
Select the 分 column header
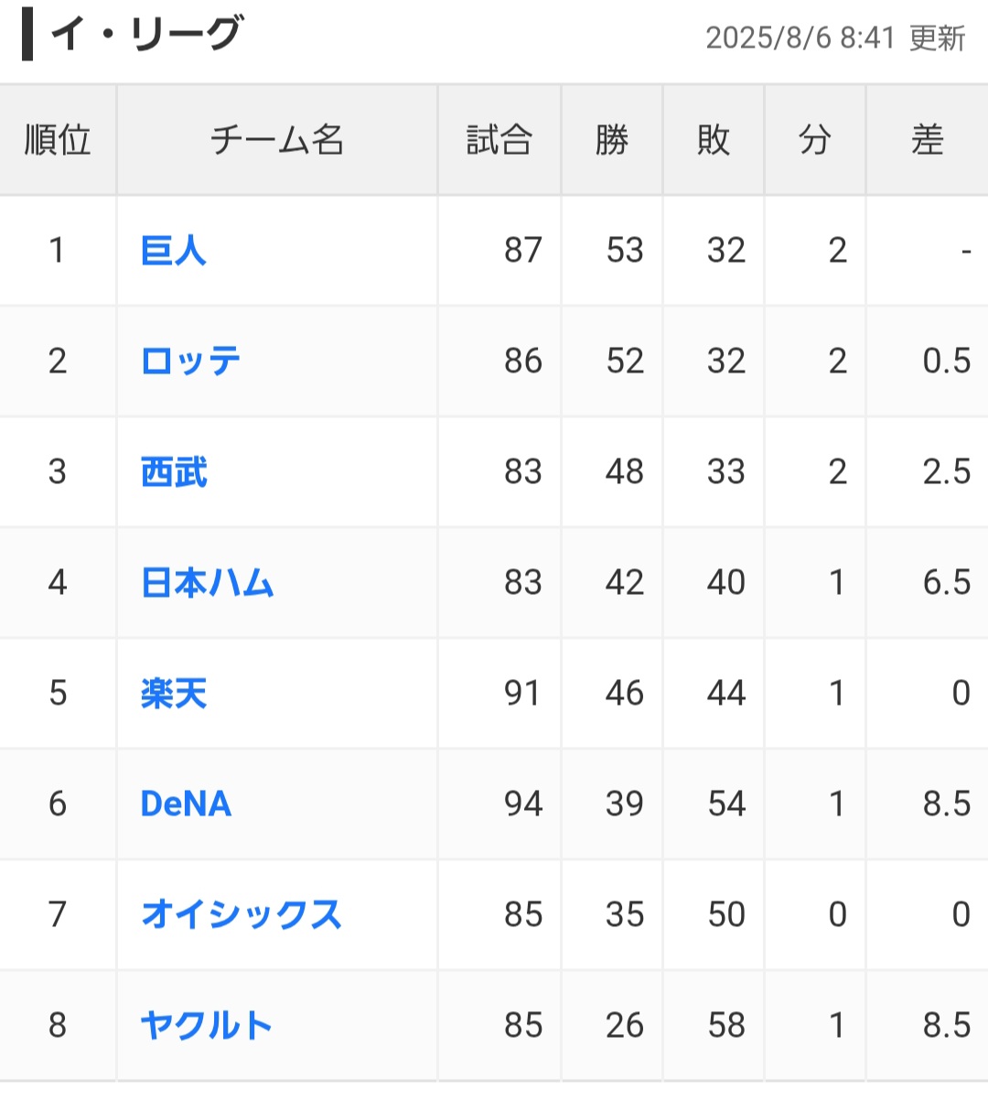815,140
